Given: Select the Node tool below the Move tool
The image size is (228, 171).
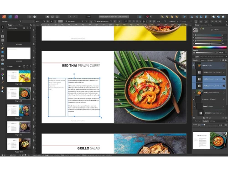Looking at the screenshot, I should coord(2,31).
